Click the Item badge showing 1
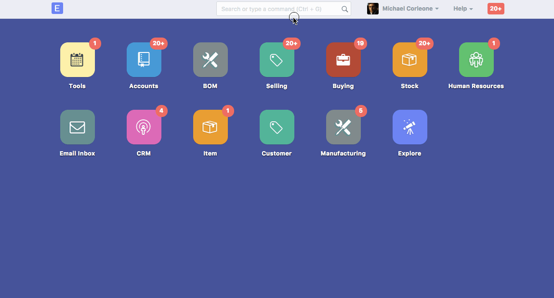 (228, 111)
